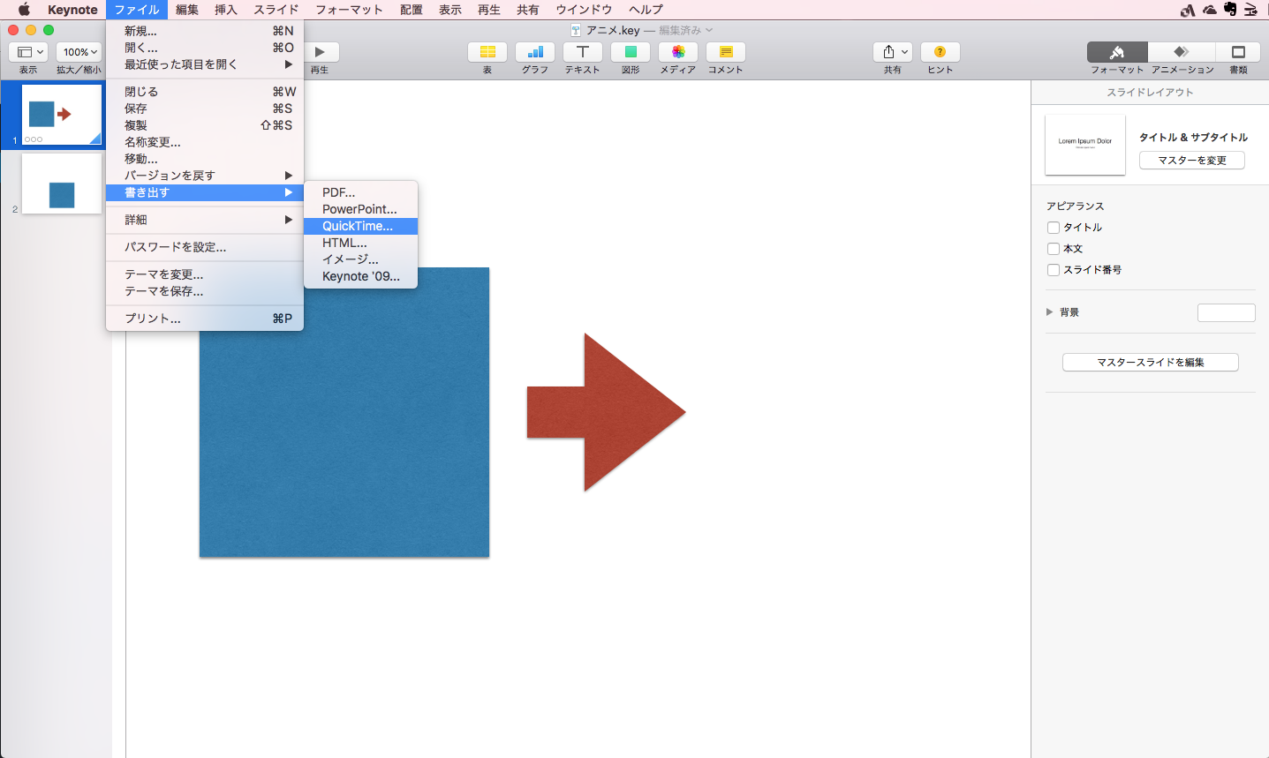Open the Animation (アニメーション) inspector
Viewport: 1269px width, 758px height.
point(1182,52)
